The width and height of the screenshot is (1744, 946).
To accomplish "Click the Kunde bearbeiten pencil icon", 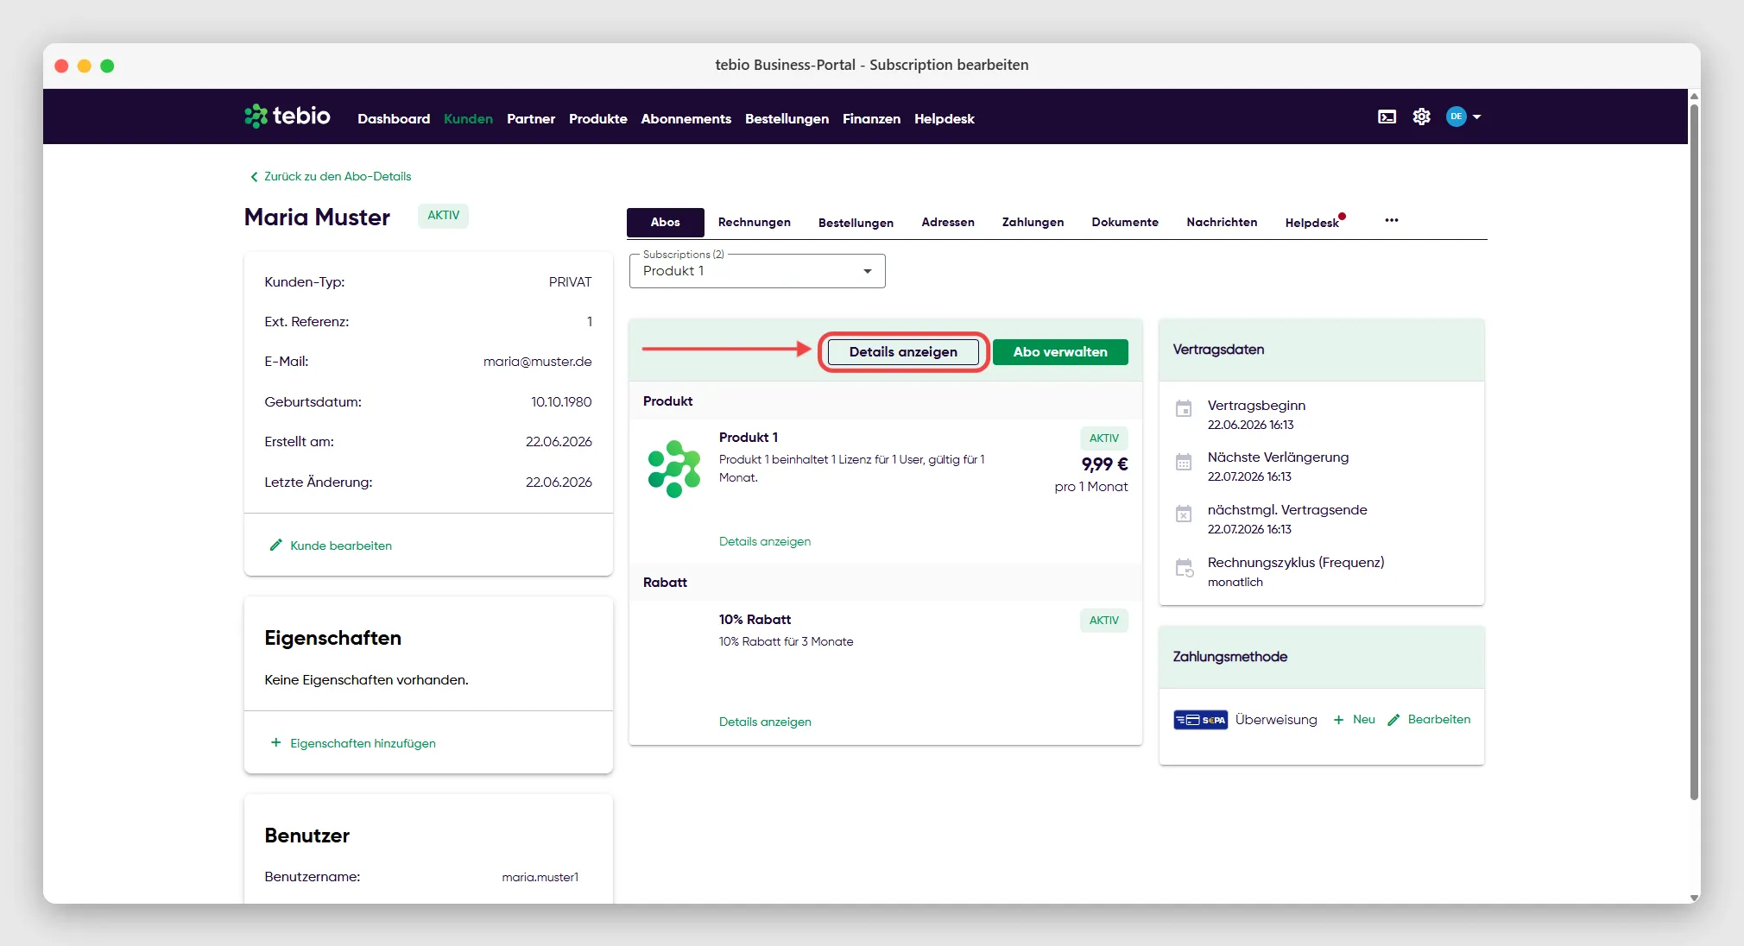I will click(275, 546).
